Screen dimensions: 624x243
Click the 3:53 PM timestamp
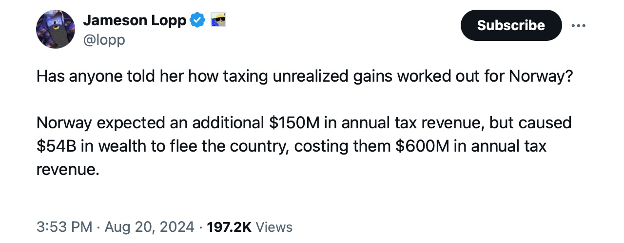(64, 226)
